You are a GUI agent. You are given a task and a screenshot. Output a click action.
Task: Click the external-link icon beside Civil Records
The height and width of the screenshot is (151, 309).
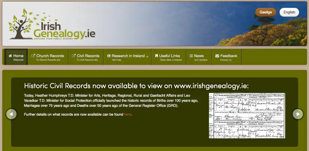click(74, 56)
